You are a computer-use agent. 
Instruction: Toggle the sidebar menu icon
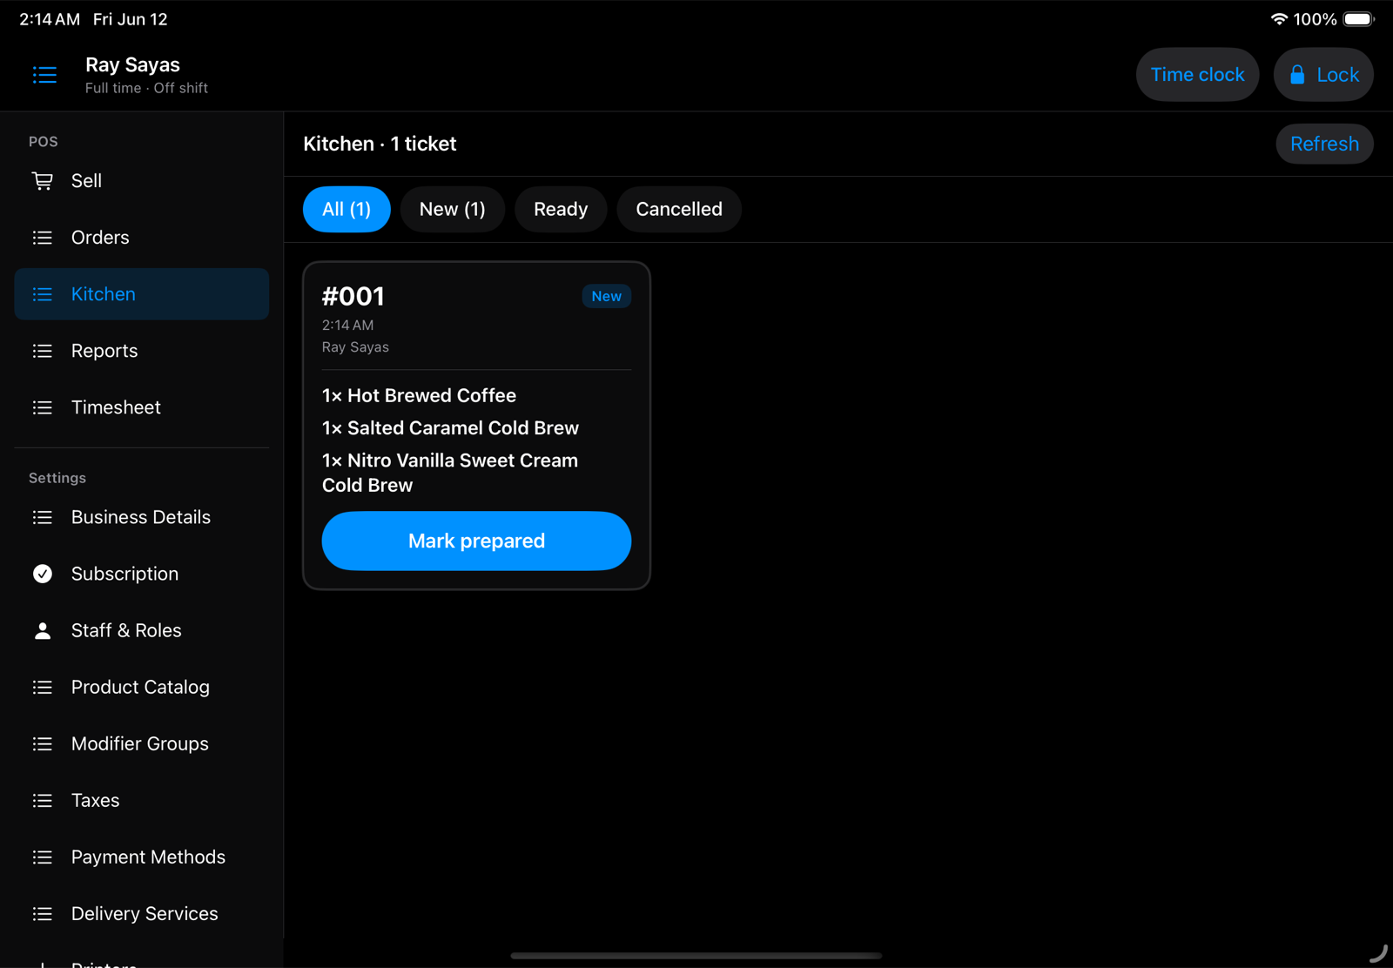point(44,75)
